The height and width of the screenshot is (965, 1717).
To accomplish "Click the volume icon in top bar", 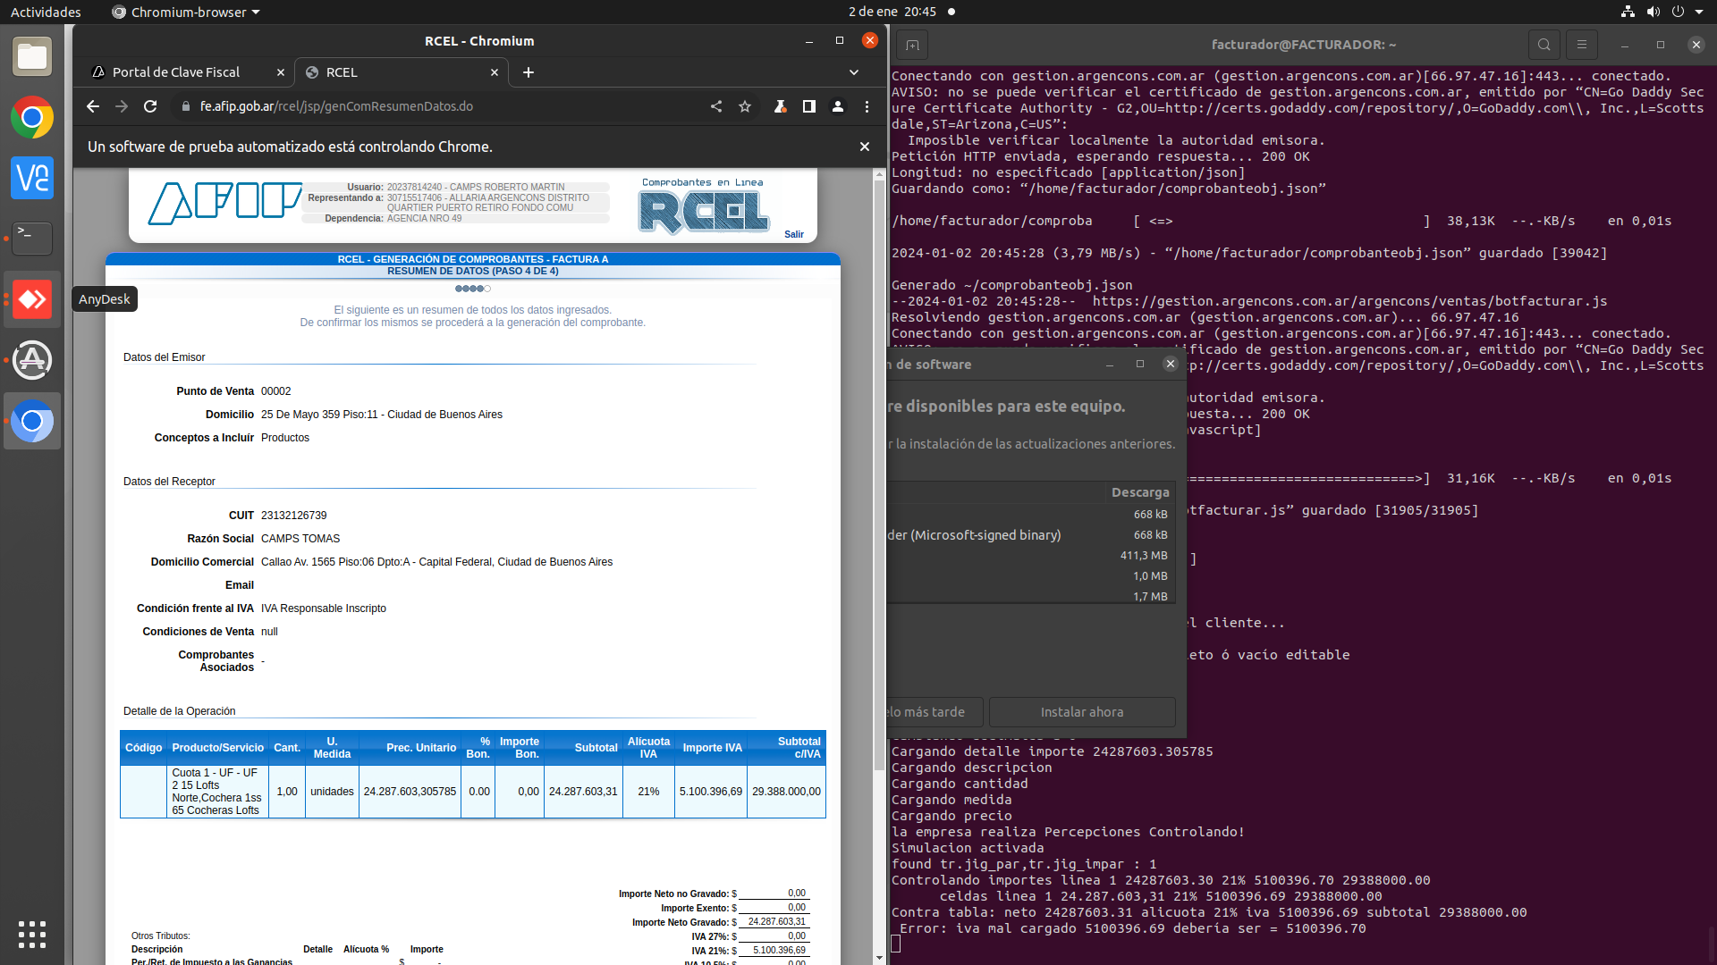I will [1654, 12].
